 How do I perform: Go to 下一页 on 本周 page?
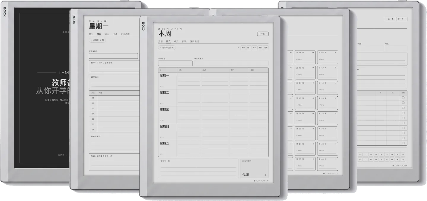point(263,34)
